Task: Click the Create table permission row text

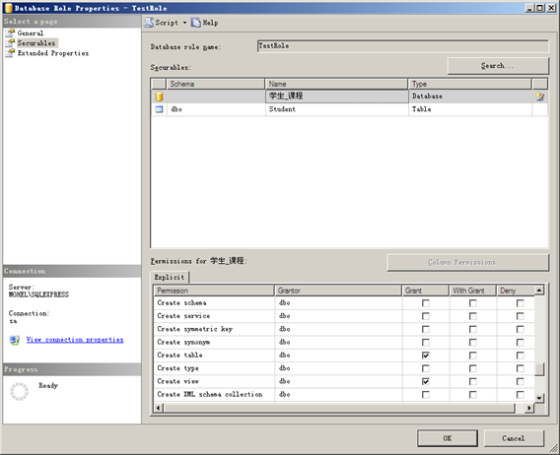Action: [180, 356]
